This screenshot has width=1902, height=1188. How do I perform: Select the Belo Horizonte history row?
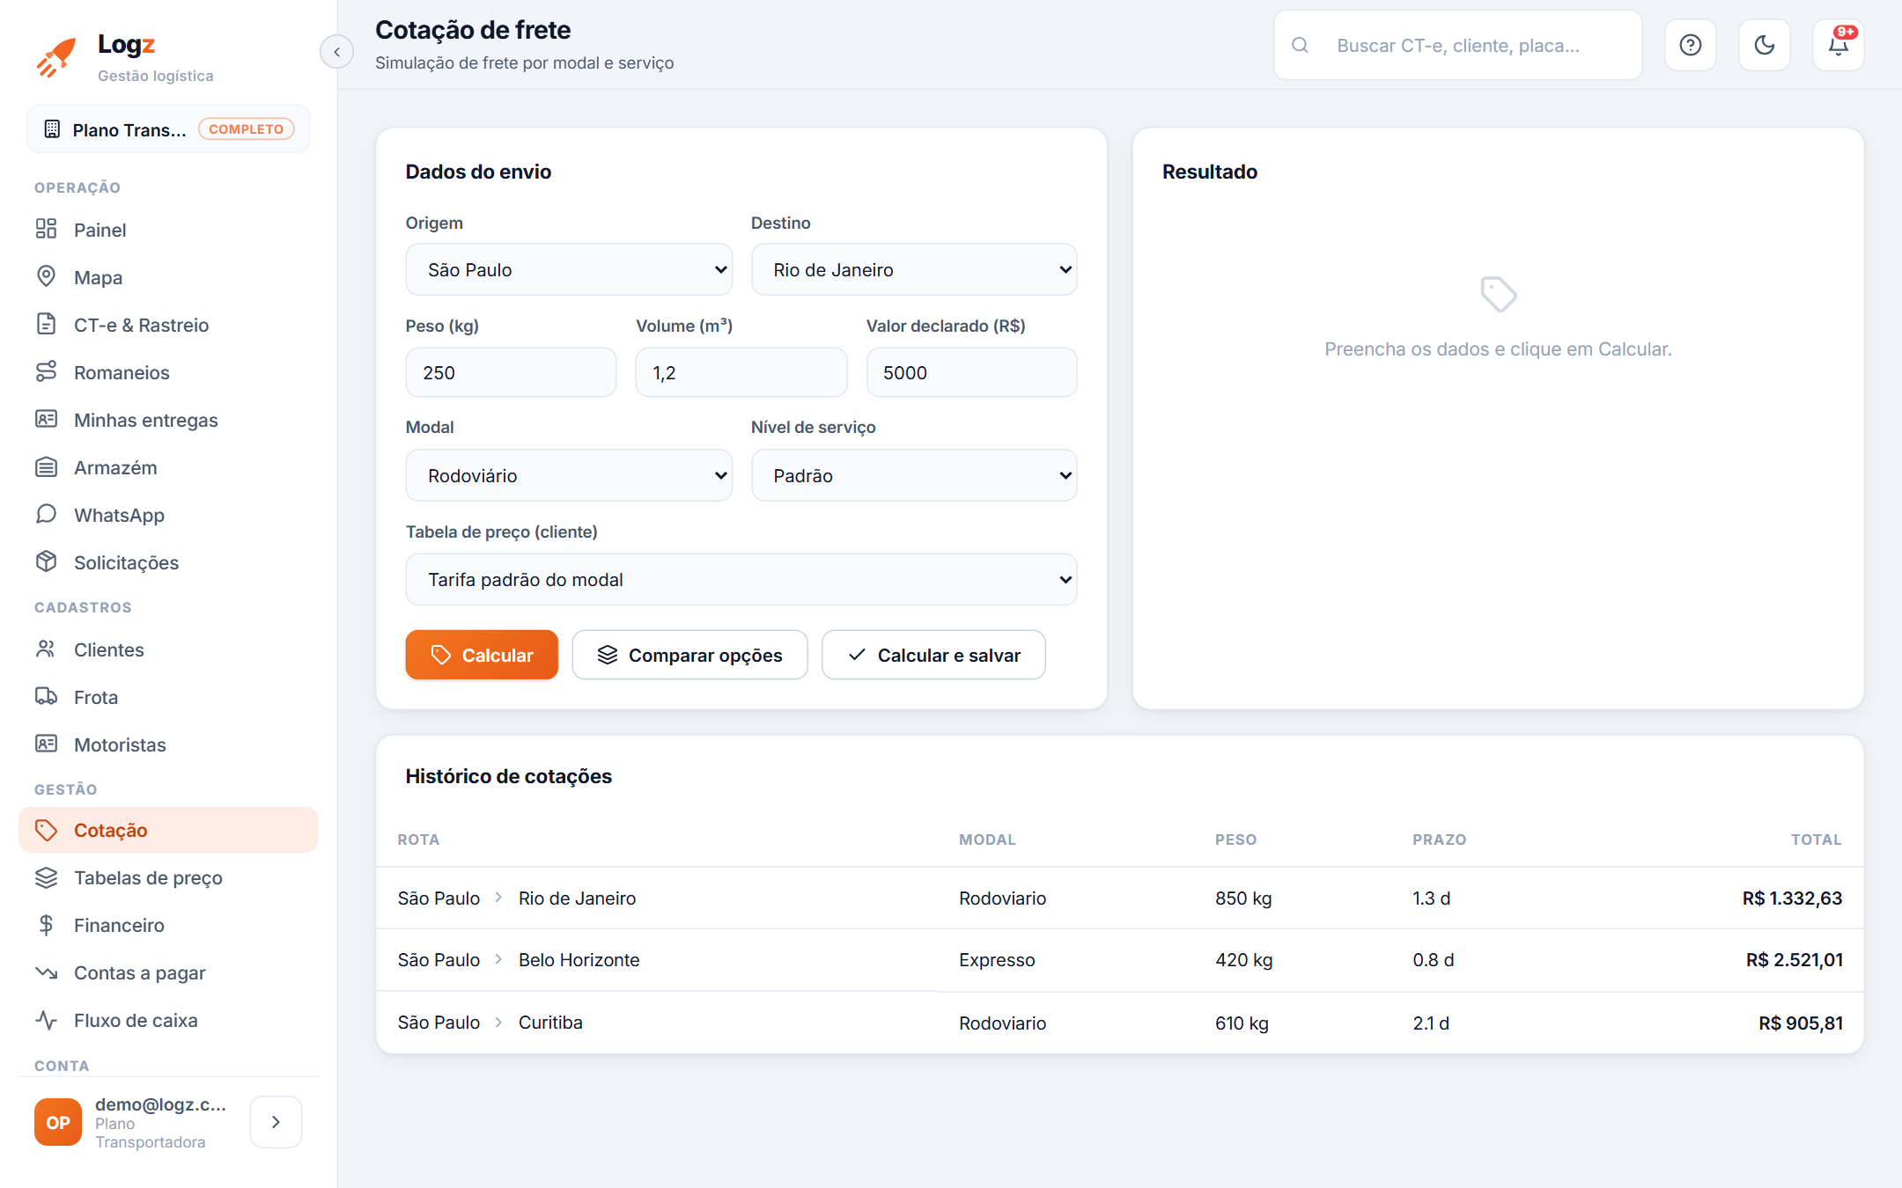tap(1119, 960)
